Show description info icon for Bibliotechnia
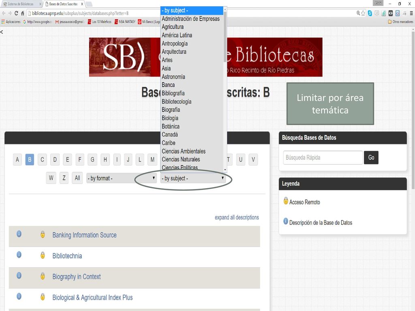Image resolution: width=415 pixels, height=311 pixels. [x=19, y=255]
